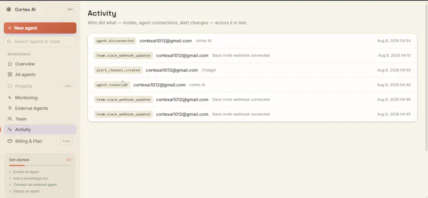Open Billing & Plan page

(40, 141)
